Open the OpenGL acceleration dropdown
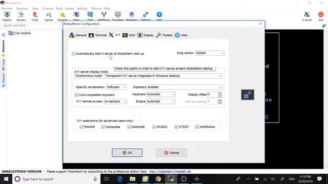 [x=116, y=87]
